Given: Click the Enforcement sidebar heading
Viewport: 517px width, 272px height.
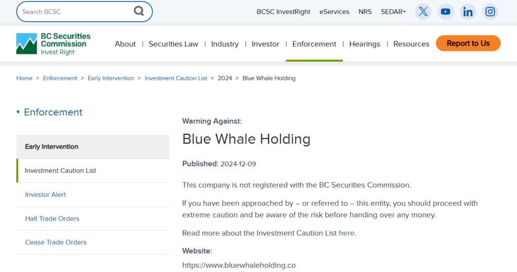Looking at the screenshot, I should click(x=53, y=112).
